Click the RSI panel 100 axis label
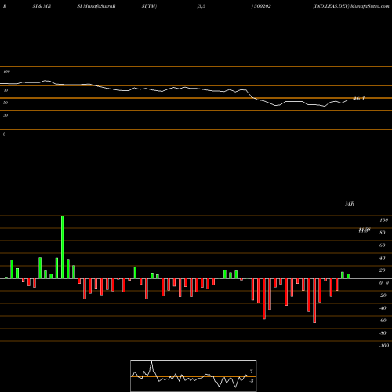 point(6,71)
